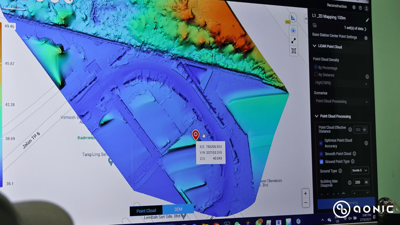Click the pencil icon to rename mission
Image resolution: width=400 pixels, height=225 pixels.
point(367,20)
